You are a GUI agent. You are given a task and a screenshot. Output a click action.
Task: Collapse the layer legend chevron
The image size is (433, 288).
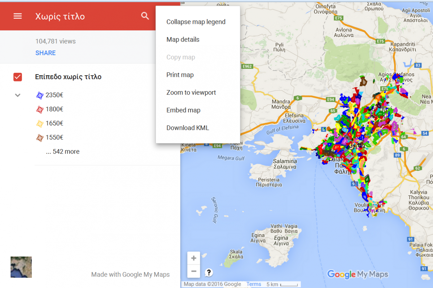point(18,95)
